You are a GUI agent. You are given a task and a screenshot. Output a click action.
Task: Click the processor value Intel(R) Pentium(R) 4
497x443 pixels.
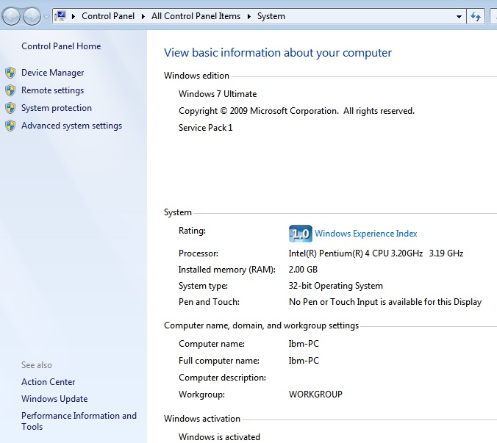[x=376, y=253]
